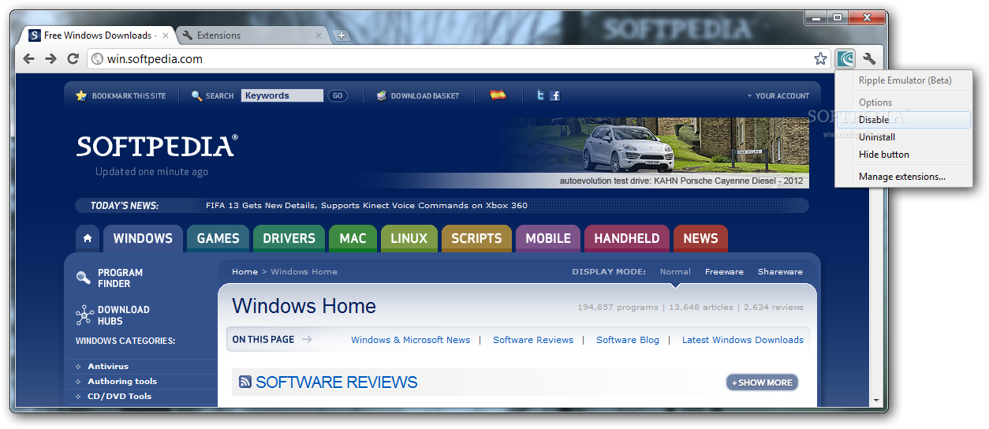Viewport: 989px width, 429px height.
Task: Click the Options entry in the menu
Action: pyautogui.click(x=904, y=103)
